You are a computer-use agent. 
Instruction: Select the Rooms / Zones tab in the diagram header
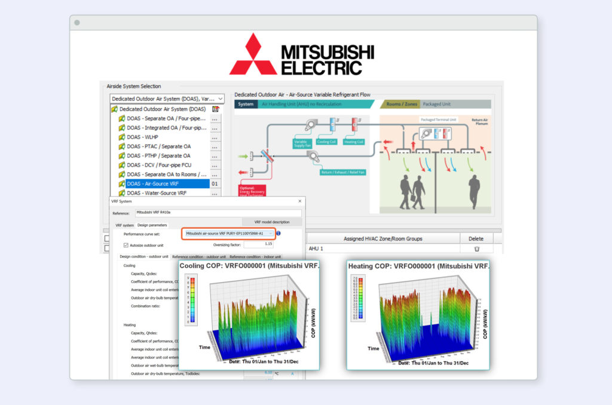(x=402, y=104)
